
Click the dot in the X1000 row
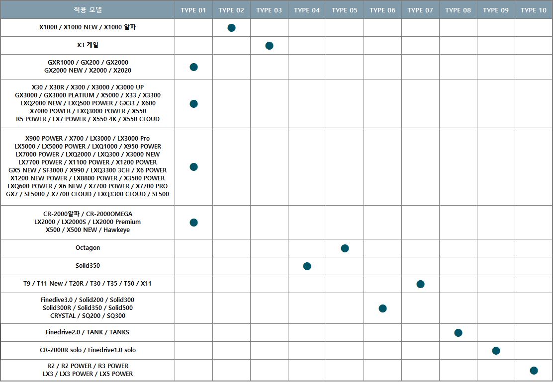pos(231,27)
